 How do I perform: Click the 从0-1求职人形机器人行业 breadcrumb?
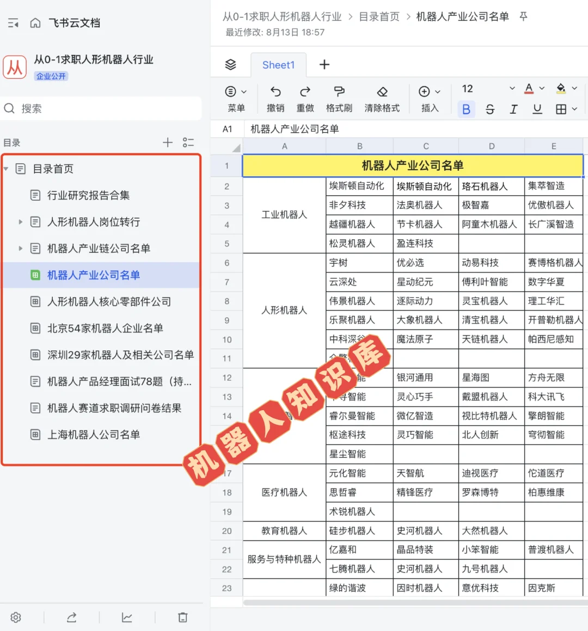(x=282, y=16)
